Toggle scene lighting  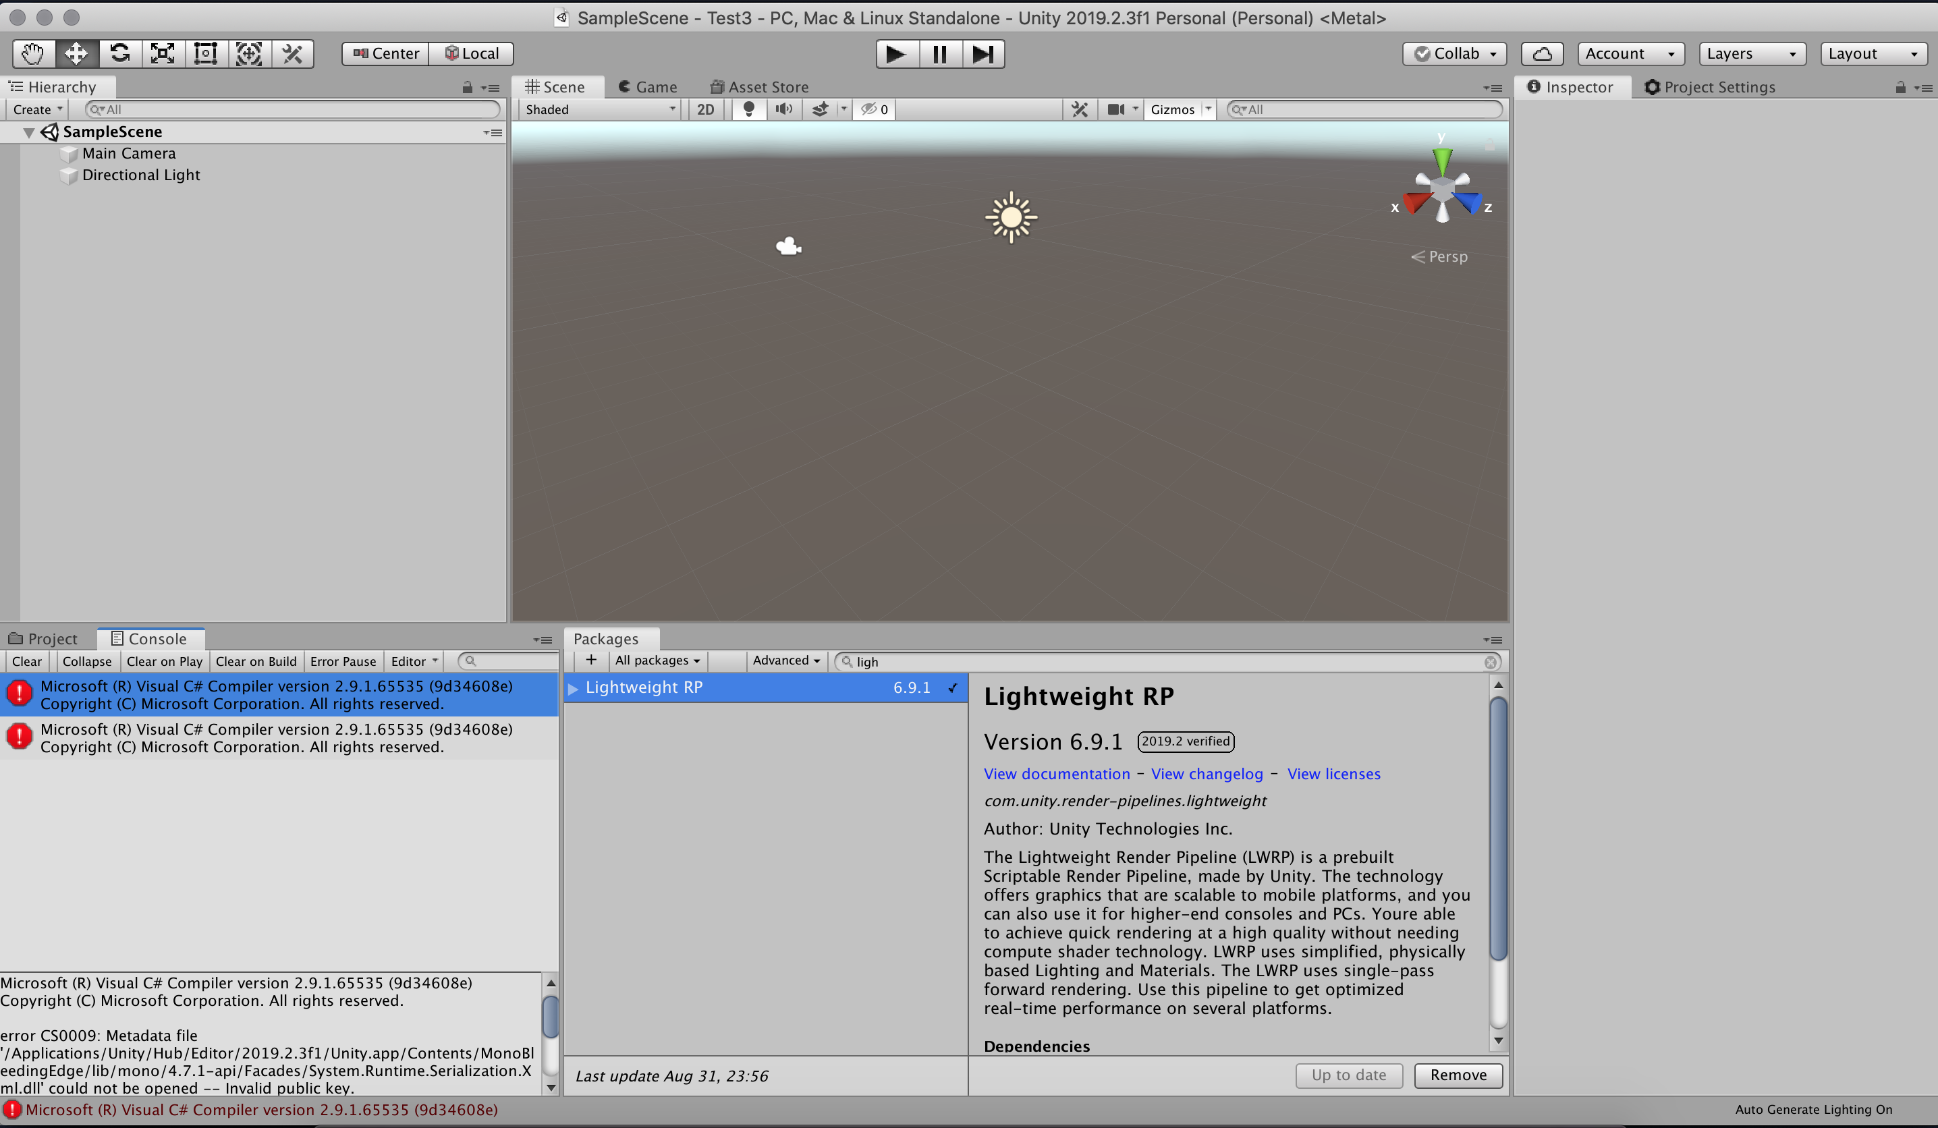(748, 109)
